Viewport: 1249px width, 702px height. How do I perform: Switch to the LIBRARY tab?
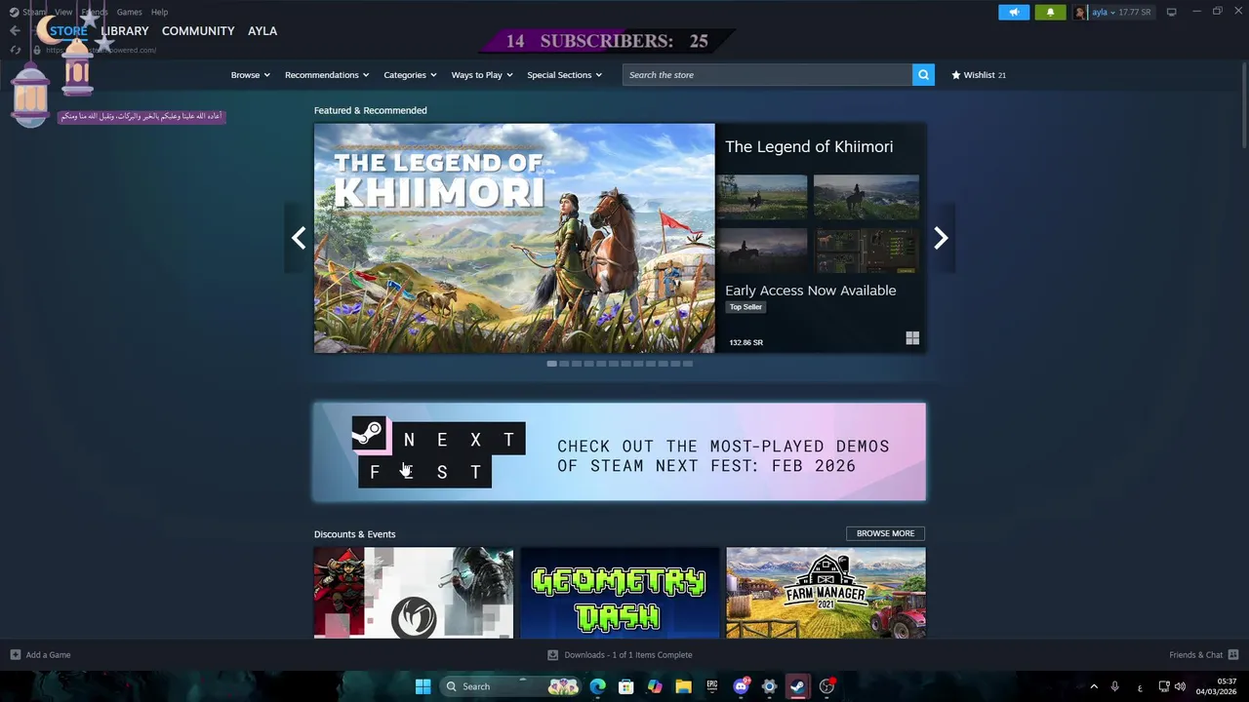(x=125, y=31)
